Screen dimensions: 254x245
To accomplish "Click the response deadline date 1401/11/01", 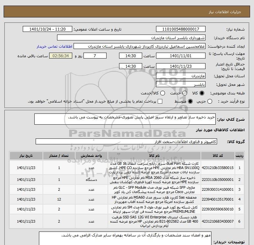I will [181, 56].
